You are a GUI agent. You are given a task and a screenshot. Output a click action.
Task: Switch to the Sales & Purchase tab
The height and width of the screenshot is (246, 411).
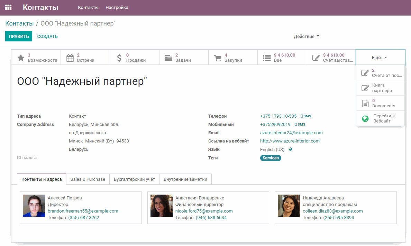(x=88, y=179)
